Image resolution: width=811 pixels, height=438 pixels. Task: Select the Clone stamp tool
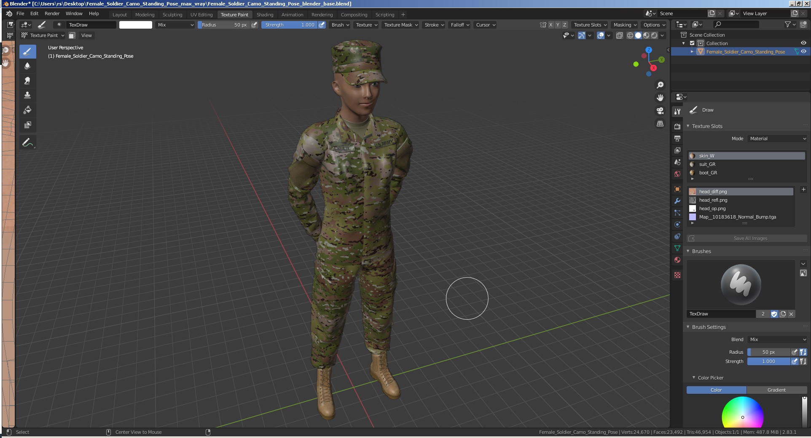pyautogui.click(x=27, y=95)
